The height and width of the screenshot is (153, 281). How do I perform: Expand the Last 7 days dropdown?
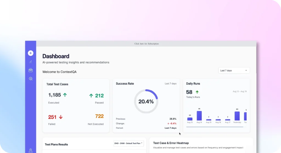point(234,71)
